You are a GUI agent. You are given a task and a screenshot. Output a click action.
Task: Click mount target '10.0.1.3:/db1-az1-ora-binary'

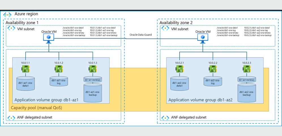tap(103, 33)
